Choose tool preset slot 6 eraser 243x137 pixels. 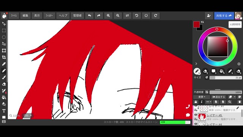click(238, 71)
